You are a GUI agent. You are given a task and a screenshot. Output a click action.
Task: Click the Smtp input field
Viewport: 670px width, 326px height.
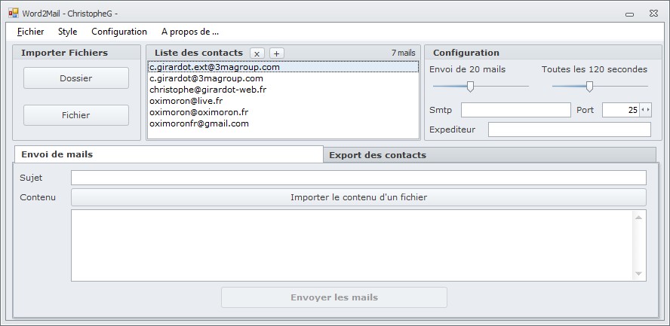pyautogui.click(x=516, y=110)
